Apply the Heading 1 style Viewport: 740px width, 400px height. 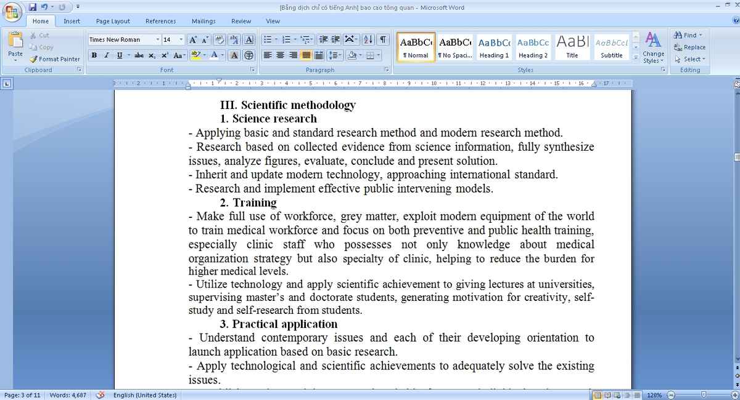point(494,47)
